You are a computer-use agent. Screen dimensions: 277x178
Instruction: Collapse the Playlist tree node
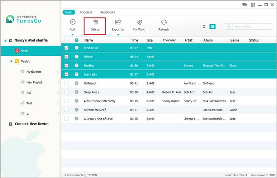[x=11, y=61]
